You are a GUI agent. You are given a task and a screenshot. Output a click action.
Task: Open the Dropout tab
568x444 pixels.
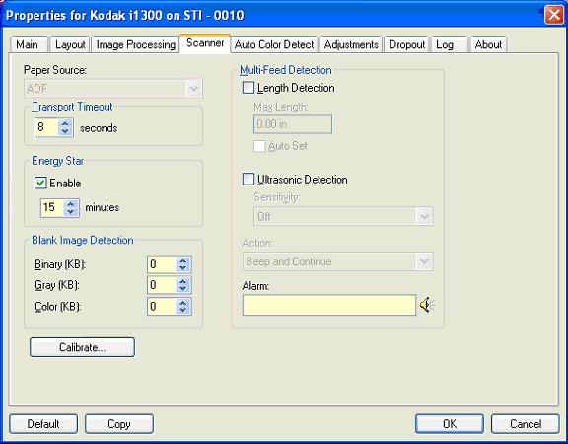point(407,45)
